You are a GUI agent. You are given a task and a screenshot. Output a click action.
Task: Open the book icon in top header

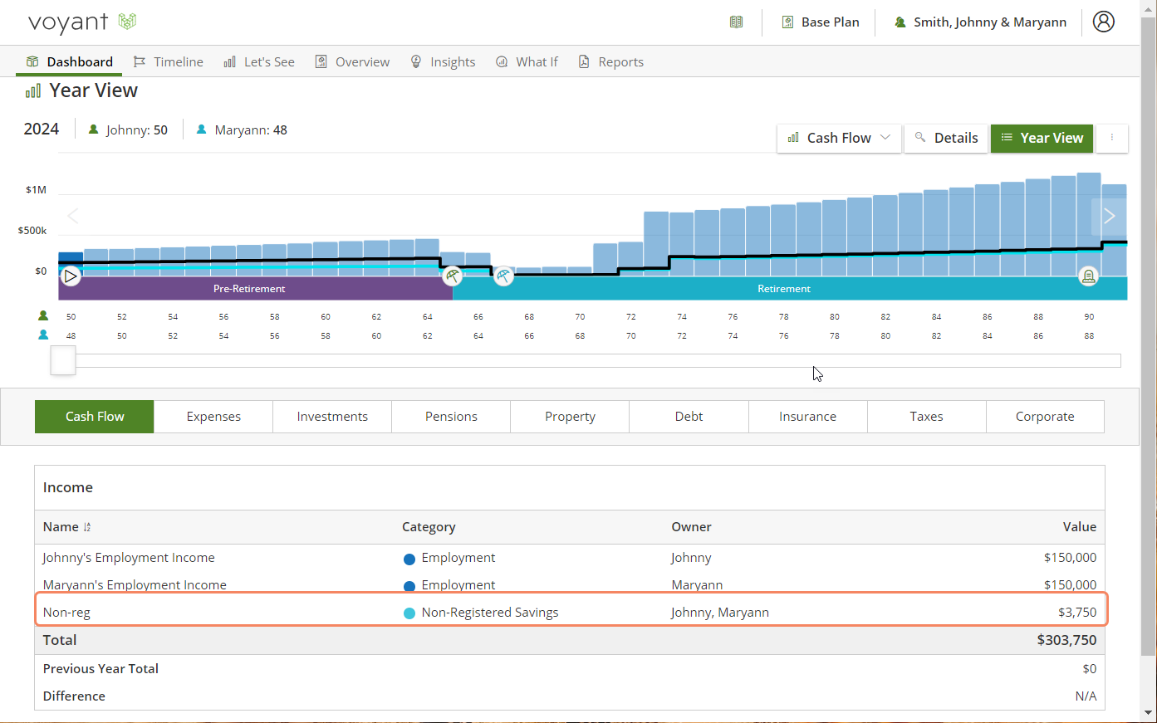(x=736, y=22)
